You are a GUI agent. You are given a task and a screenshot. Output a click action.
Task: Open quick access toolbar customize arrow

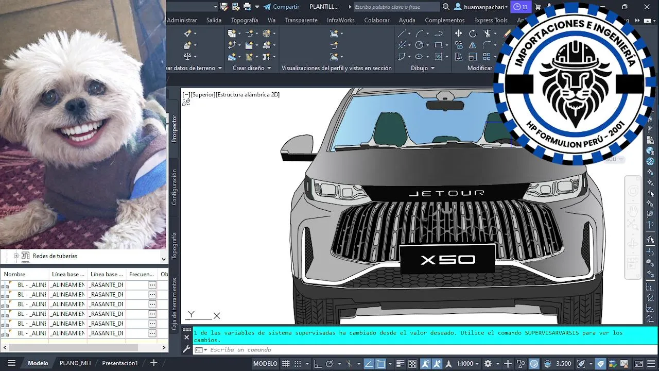(x=257, y=7)
